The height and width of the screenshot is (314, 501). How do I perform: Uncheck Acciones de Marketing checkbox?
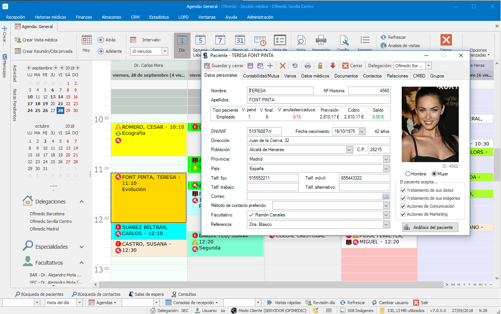click(403, 215)
